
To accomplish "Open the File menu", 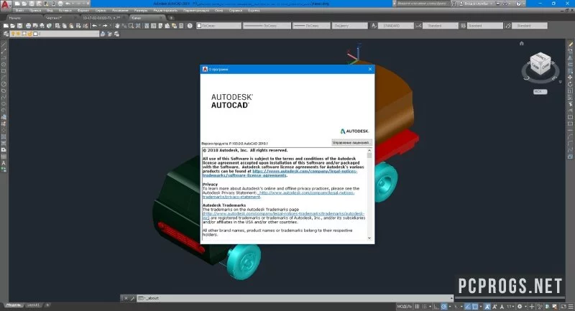I will click(x=19, y=11).
